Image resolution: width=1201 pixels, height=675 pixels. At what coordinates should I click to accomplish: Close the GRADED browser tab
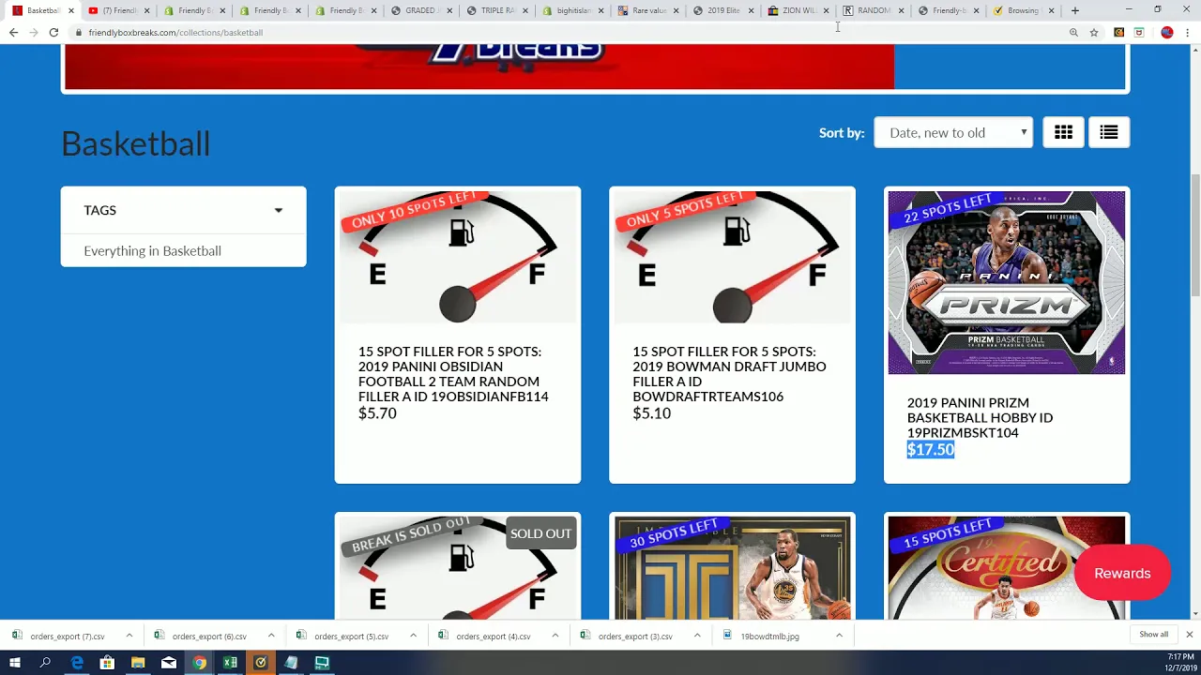tap(448, 10)
